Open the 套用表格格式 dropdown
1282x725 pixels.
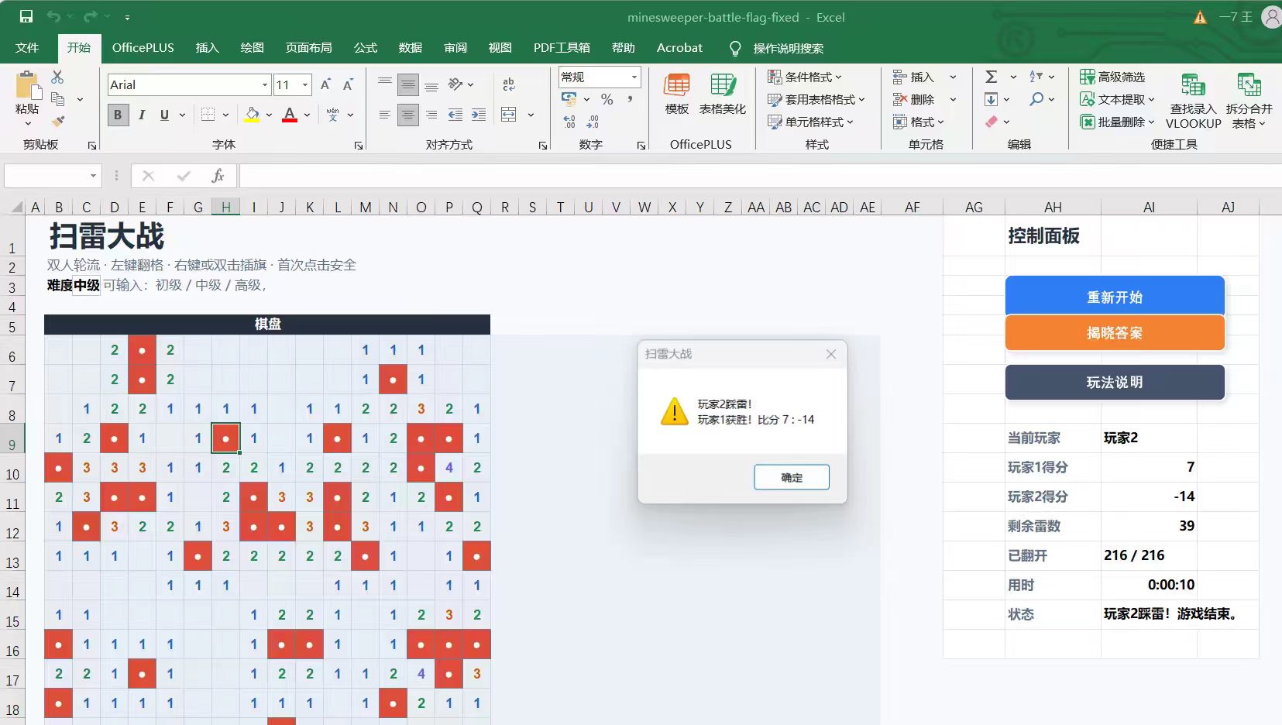click(816, 99)
